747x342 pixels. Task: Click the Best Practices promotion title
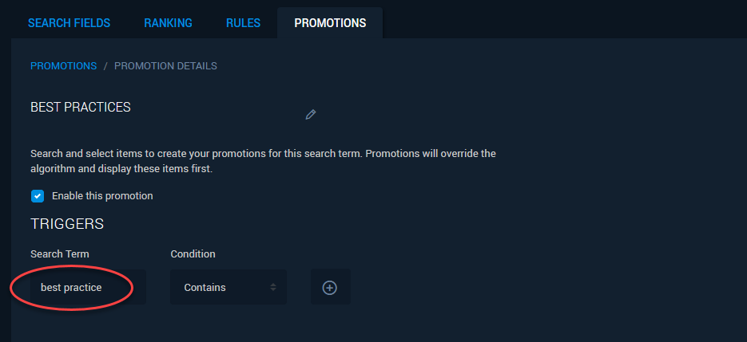81,108
